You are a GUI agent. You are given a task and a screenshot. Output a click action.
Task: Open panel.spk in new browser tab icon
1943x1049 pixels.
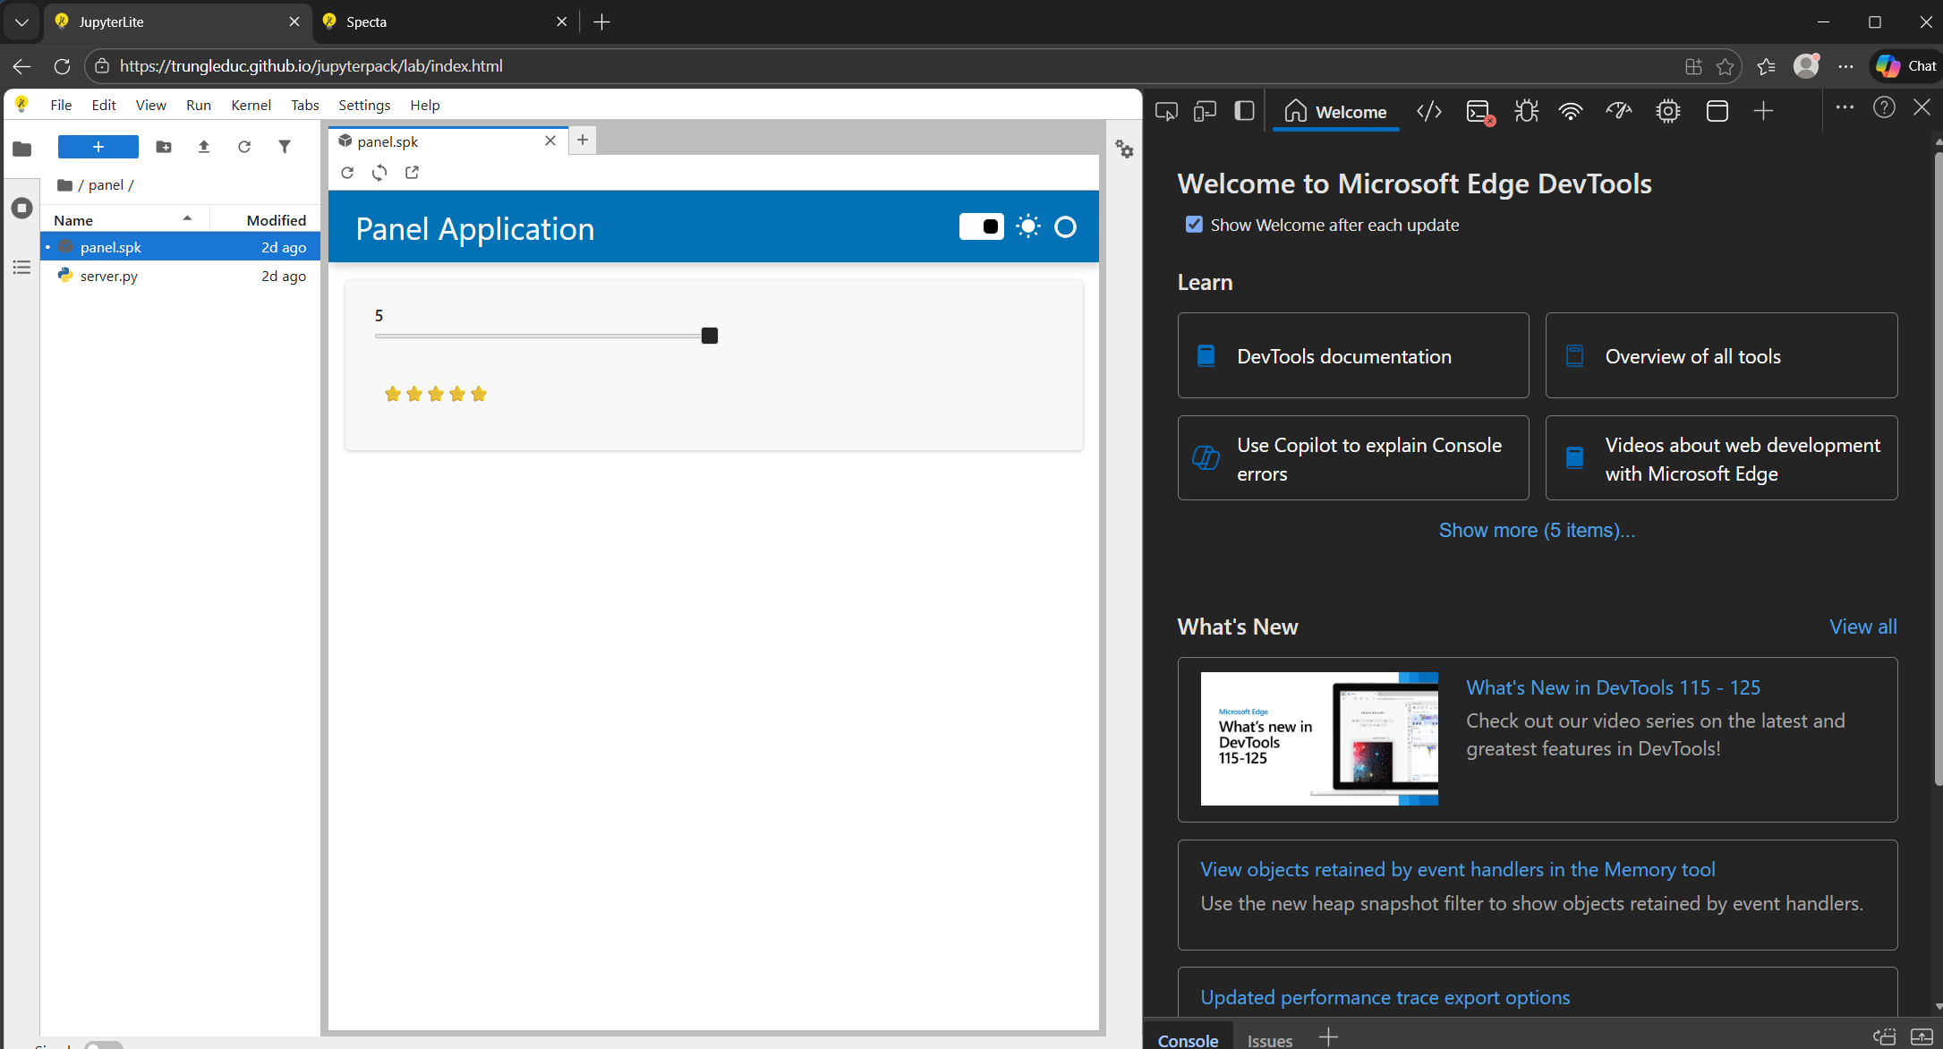point(412,173)
